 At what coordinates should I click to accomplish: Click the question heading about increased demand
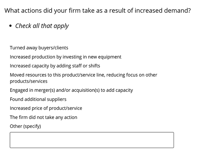[x=98, y=11]
